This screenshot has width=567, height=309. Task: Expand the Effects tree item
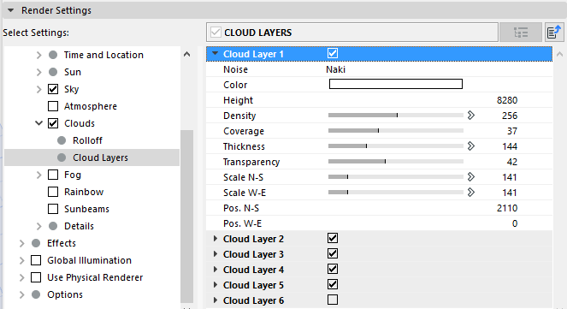click(21, 243)
